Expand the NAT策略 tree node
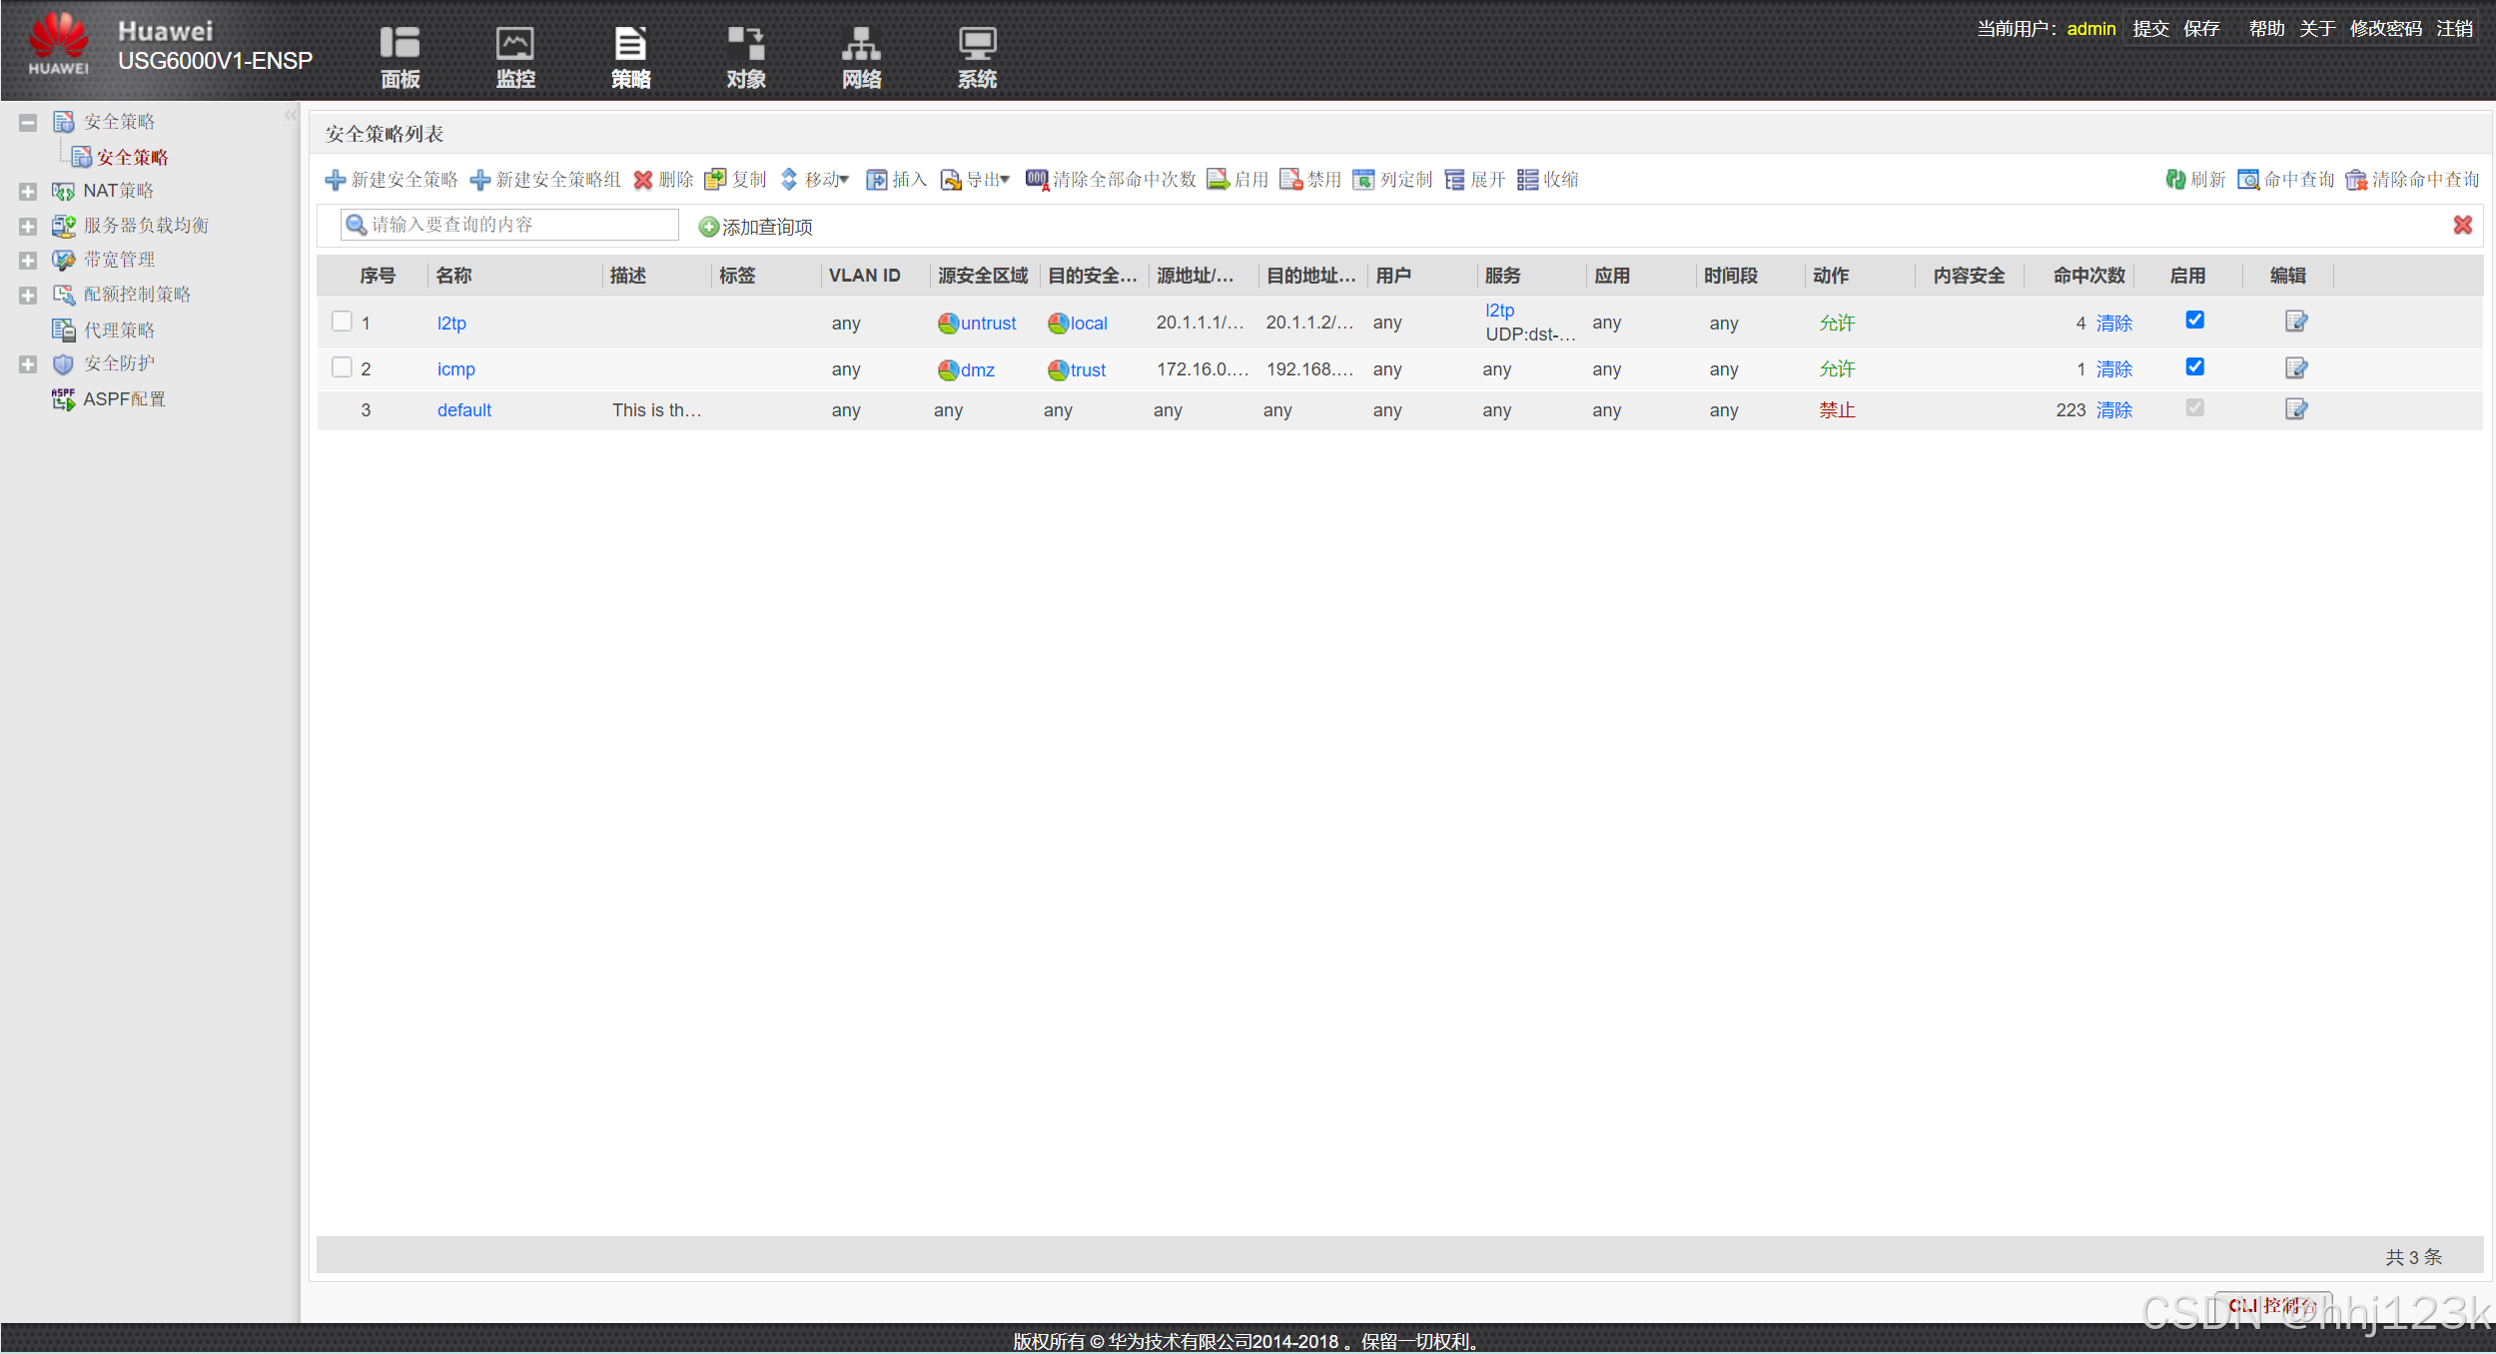This screenshot has width=2496, height=1354. [28, 192]
